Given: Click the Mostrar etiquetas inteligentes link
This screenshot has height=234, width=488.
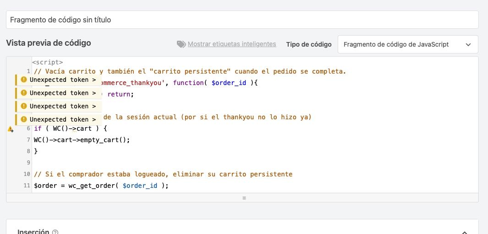Looking at the screenshot, I should [x=232, y=44].
